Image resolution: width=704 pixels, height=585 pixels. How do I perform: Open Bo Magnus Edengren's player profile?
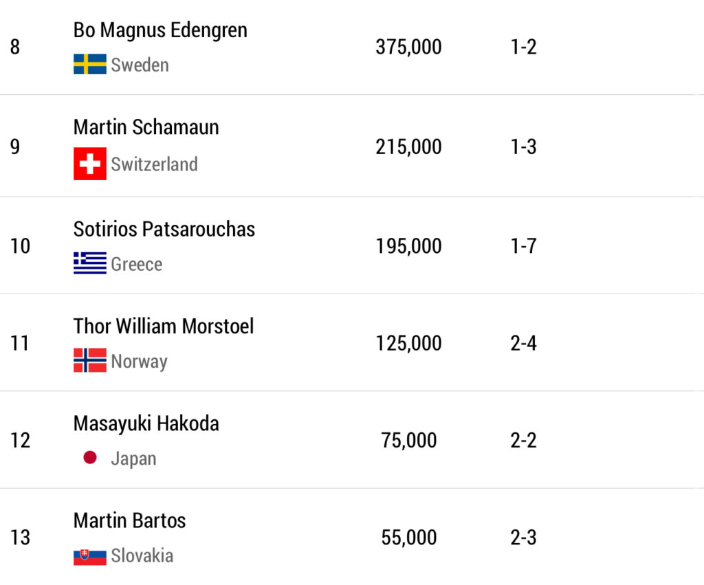[160, 30]
